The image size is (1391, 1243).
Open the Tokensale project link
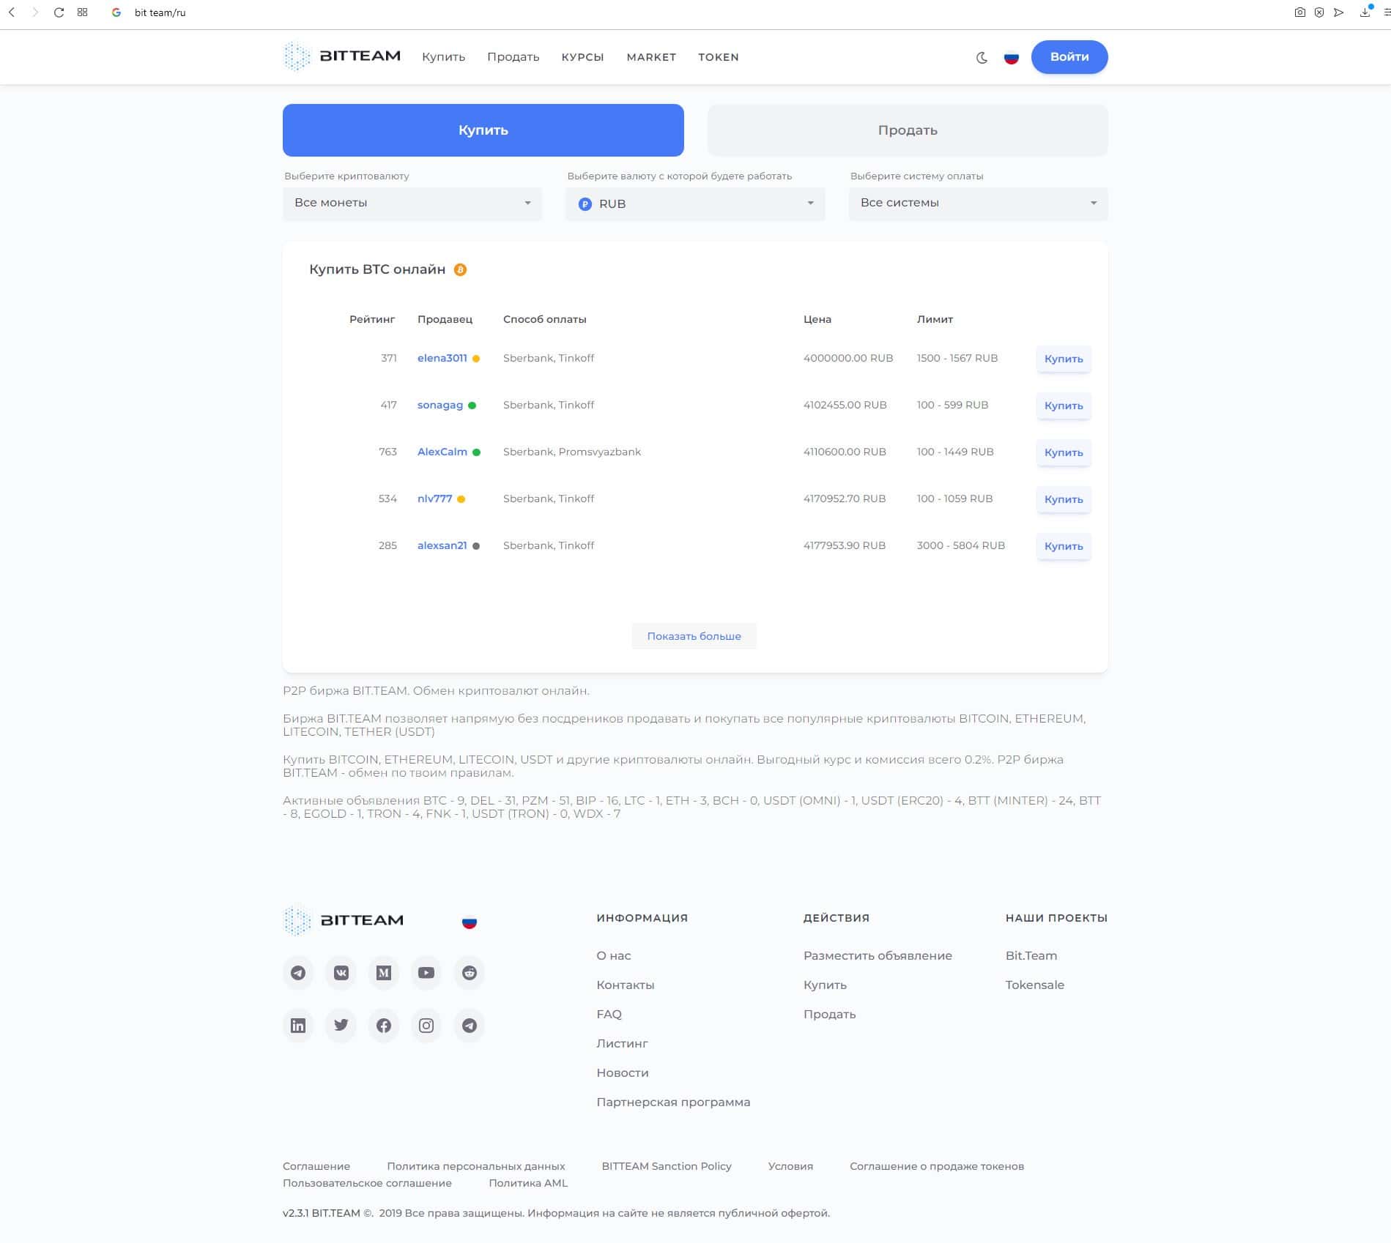pyautogui.click(x=1035, y=985)
